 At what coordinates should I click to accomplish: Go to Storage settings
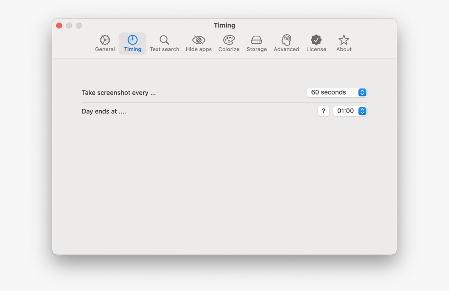tap(257, 43)
